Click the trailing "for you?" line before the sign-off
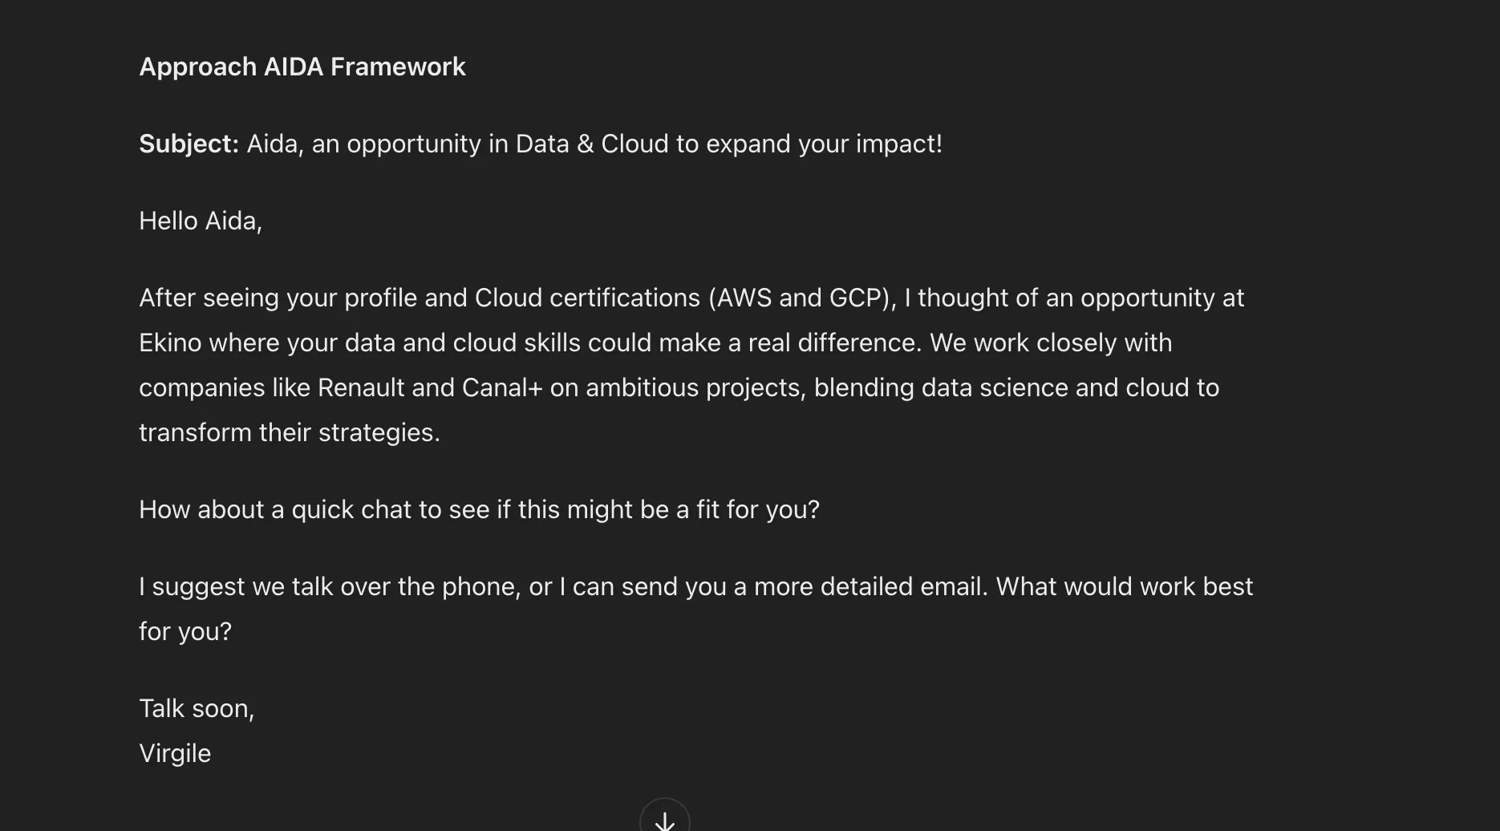This screenshot has width=1500, height=831. [185, 631]
